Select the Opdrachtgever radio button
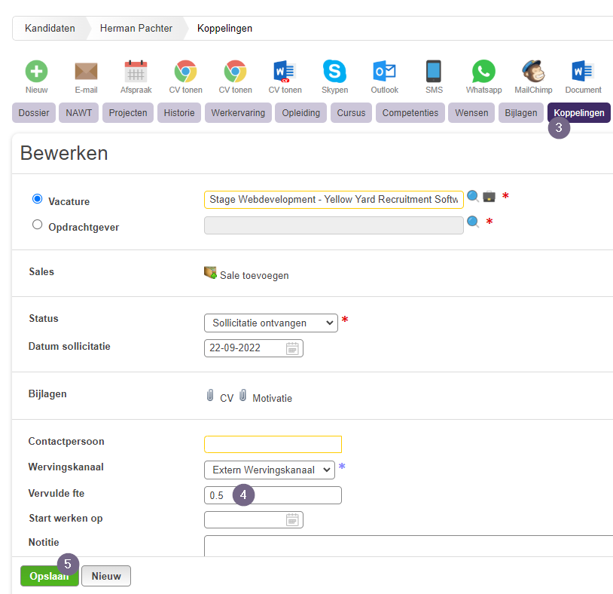 click(37, 225)
